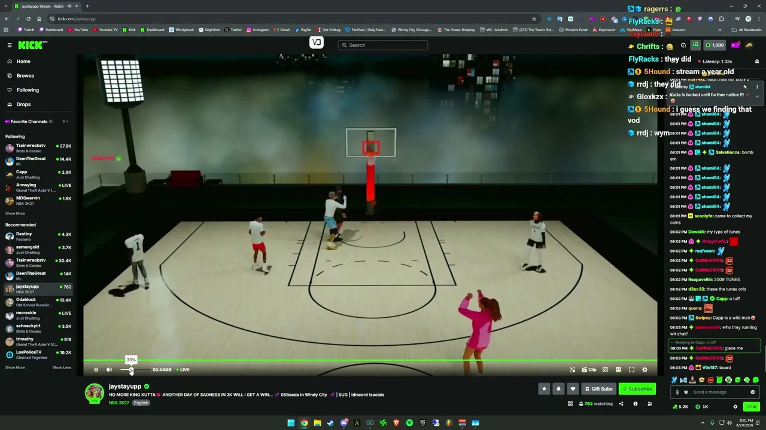Viewport: 766px width, 430px height.
Task: Click the picture-in-picture icon in player
Action: [x=572, y=370]
